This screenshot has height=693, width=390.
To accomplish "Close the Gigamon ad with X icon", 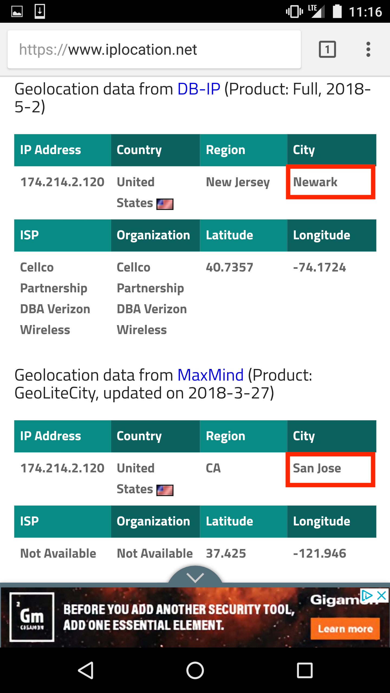I will [382, 596].
